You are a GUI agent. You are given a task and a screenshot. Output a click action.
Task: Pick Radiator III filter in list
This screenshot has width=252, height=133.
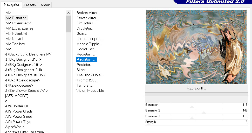click(x=86, y=59)
